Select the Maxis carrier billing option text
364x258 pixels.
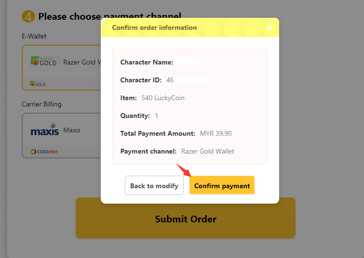72,130
